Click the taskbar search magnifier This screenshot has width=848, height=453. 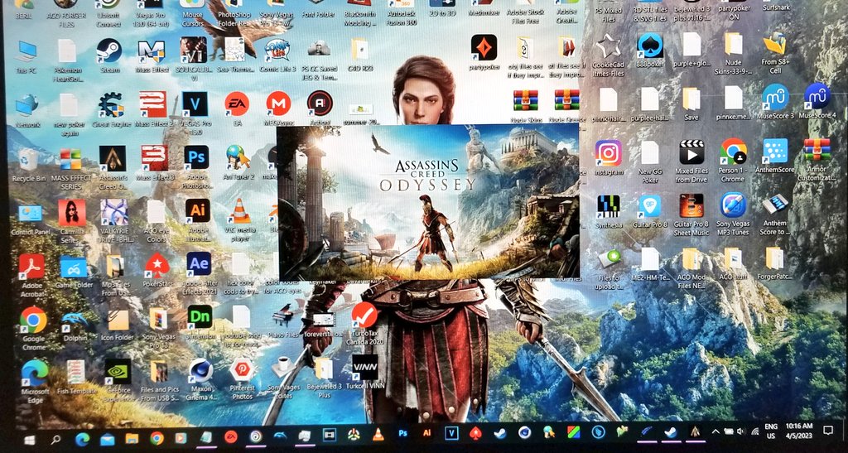(x=56, y=439)
